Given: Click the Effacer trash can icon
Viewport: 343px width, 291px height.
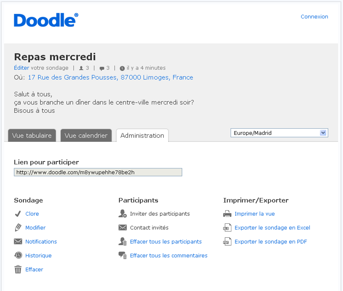Looking at the screenshot, I should coord(18,269).
